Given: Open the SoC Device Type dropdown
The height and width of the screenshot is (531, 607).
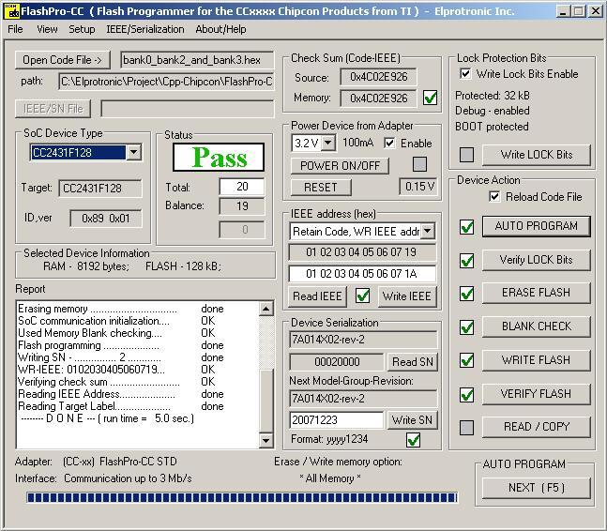Looking at the screenshot, I should 134,152.
